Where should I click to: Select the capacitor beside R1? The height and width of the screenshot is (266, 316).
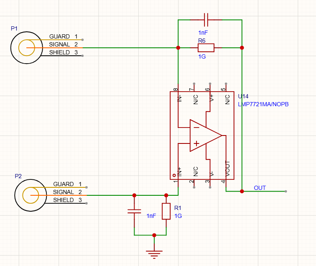coord(134,211)
